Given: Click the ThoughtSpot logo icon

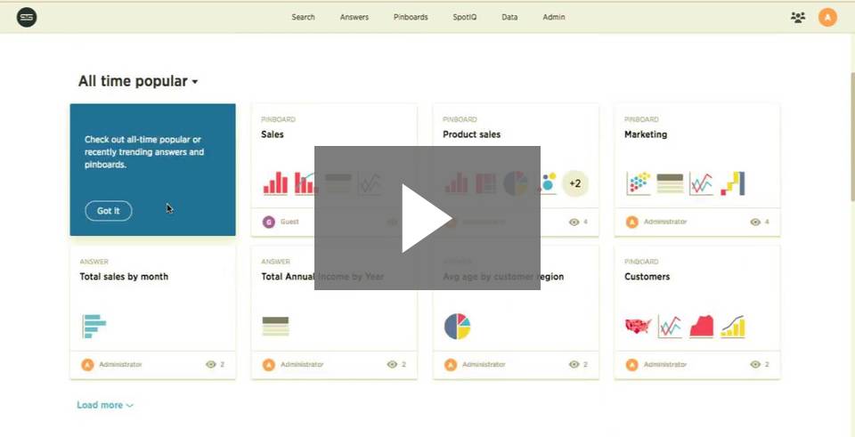Looking at the screenshot, I should tap(27, 17).
